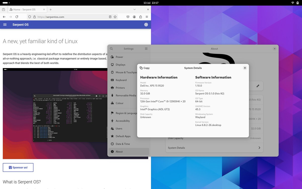This screenshot has width=302, height=189.
Task: Go forward in the browser
Action: click(x=11, y=17)
